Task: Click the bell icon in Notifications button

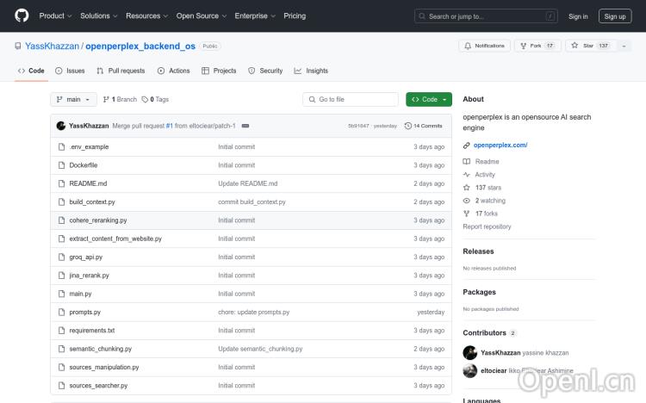Action: (468, 46)
